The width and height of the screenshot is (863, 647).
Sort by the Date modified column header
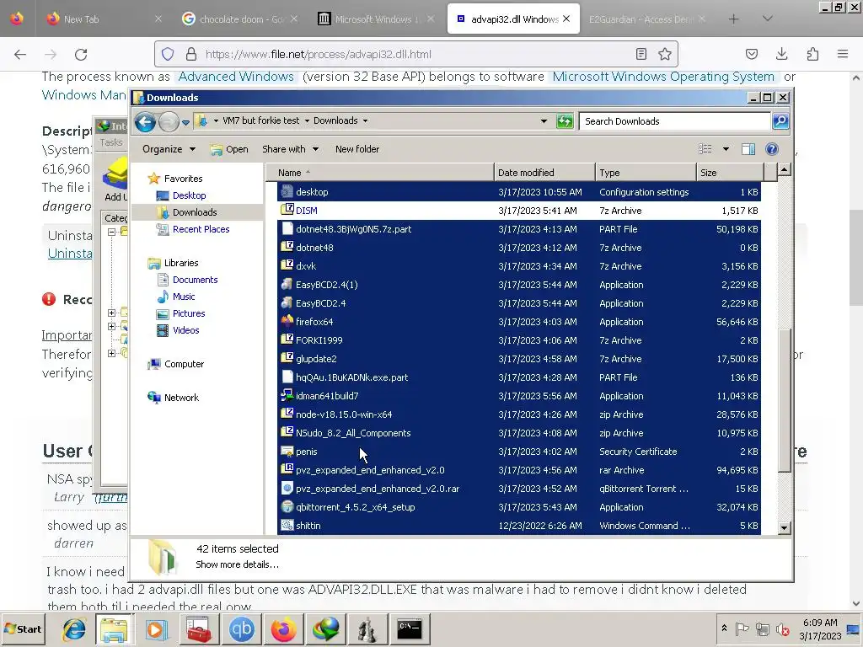point(544,173)
